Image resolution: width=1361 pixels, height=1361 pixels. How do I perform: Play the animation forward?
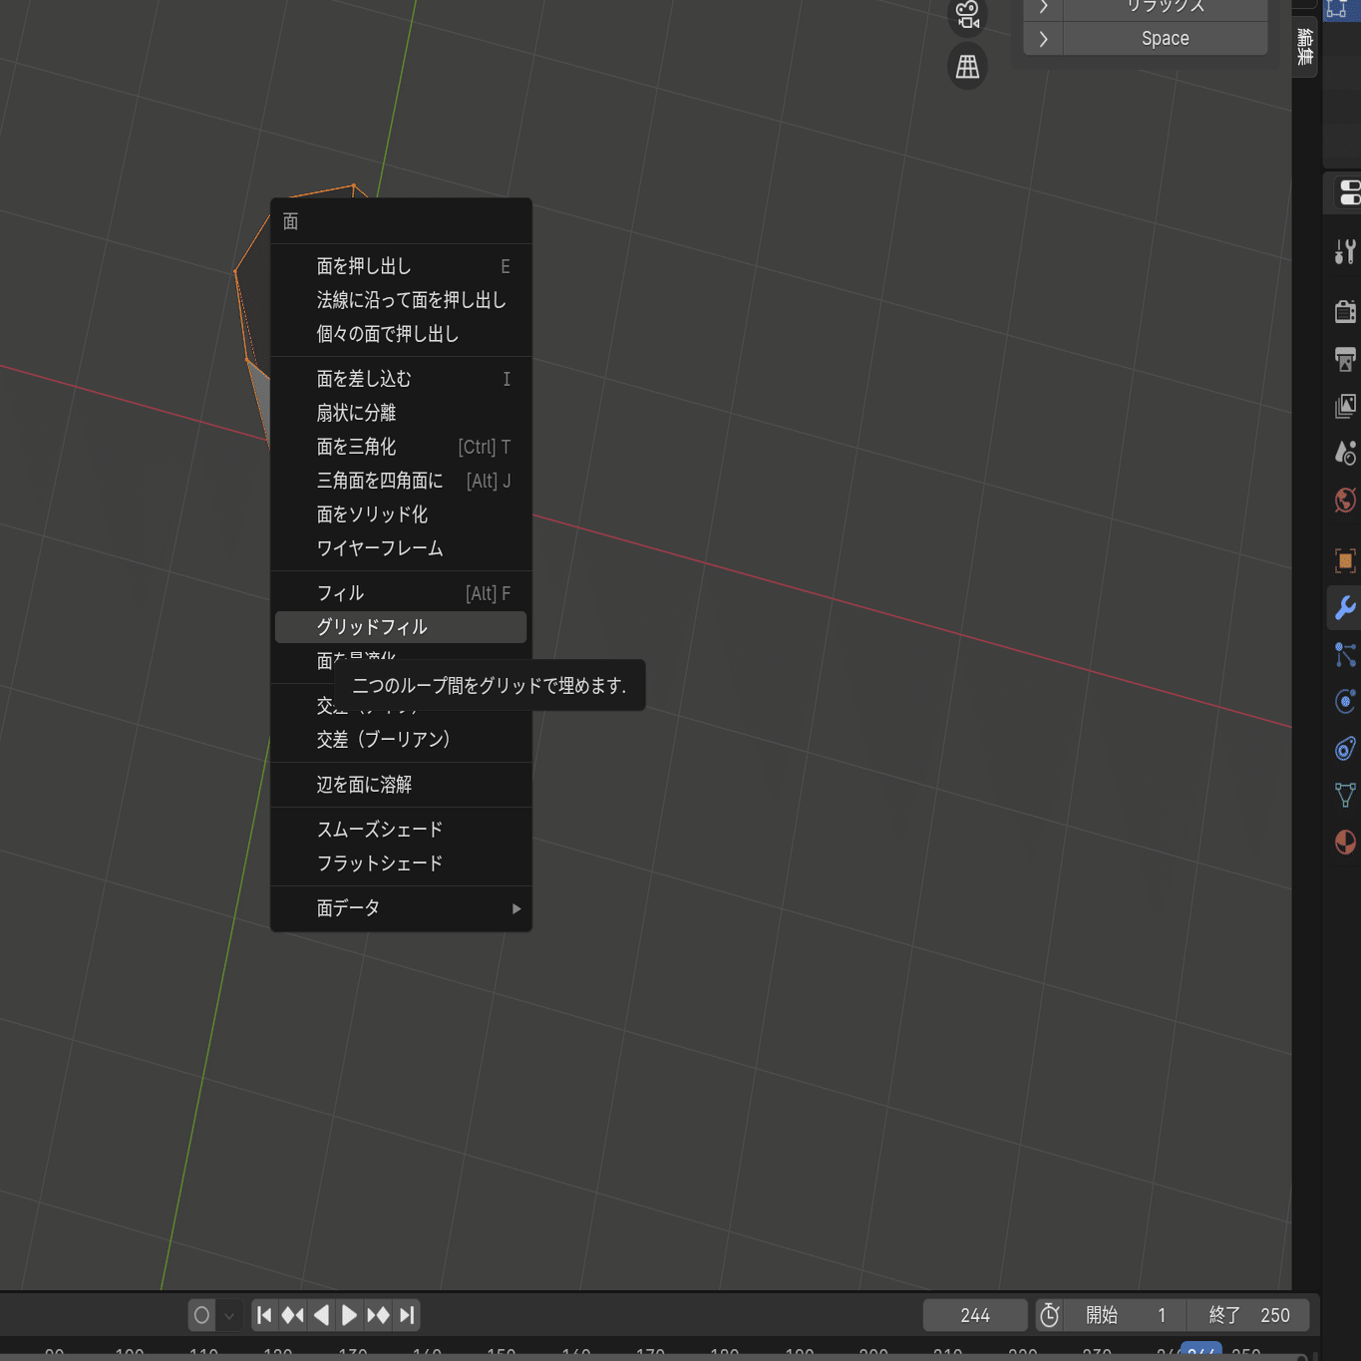[x=349, y=1315]
